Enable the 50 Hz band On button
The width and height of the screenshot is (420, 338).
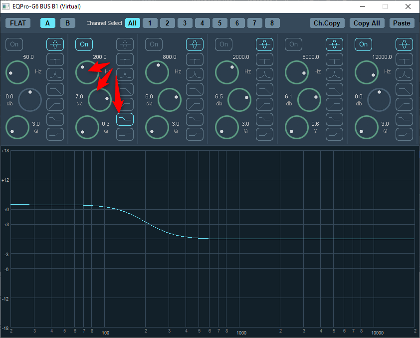(x=14, y=44)
